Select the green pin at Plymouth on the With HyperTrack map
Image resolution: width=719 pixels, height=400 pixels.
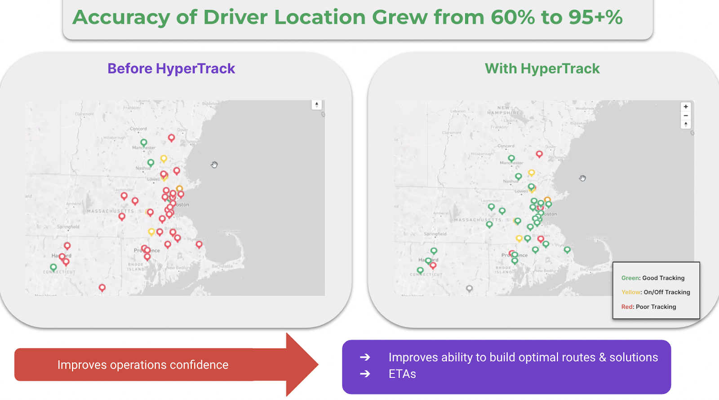567,250
